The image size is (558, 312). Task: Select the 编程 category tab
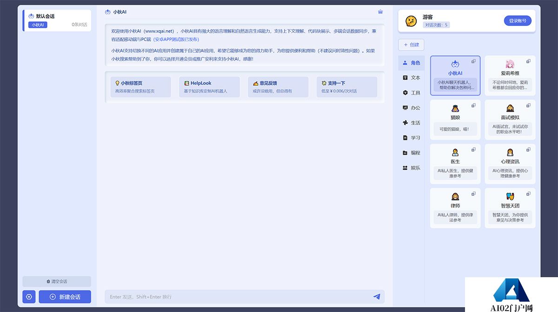coord(412,153)
